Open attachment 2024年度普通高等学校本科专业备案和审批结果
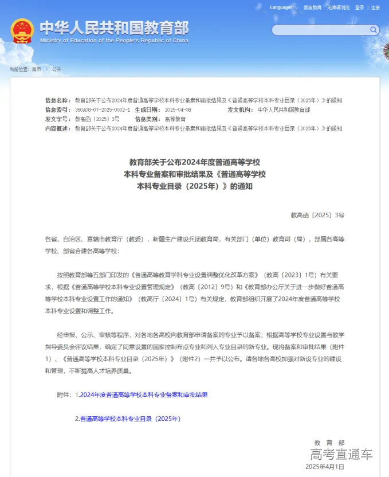 143,395
